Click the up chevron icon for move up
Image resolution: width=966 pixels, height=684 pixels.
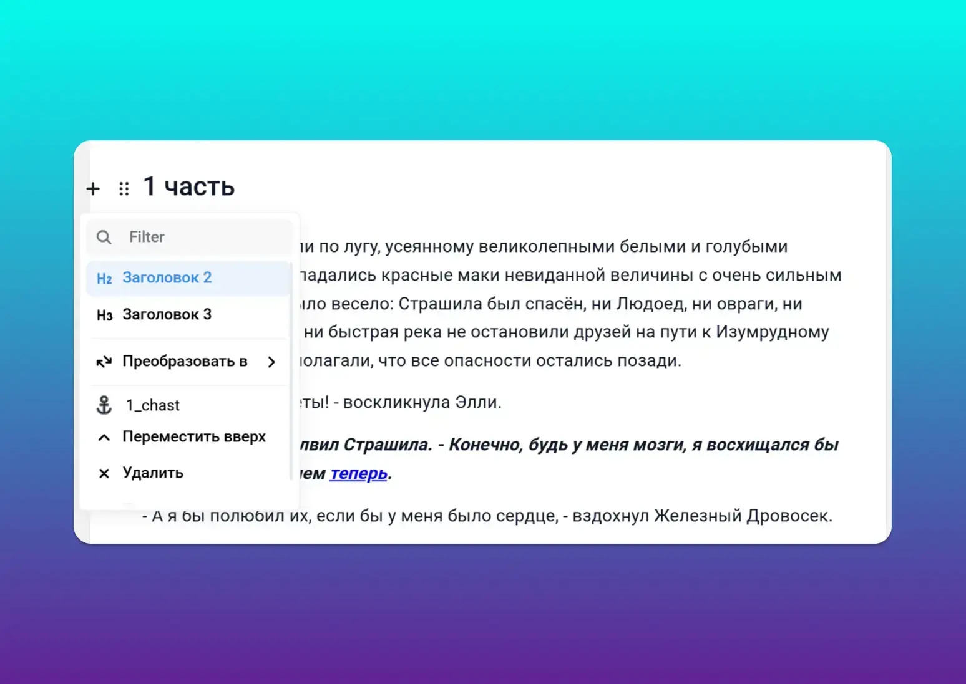pos(104,437)
